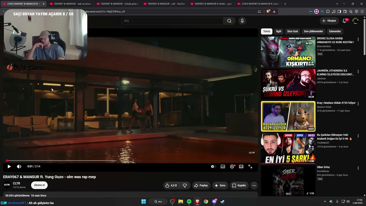Viewport: 366px width, 206px height.
Task: Open the ORMANCI KIŞKIRTMA video thumbnail
Action: [x=288, y=52]
